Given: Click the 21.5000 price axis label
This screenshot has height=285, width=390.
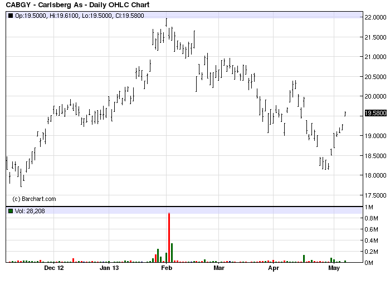Looking at the screenshot, I should (376, 37).
